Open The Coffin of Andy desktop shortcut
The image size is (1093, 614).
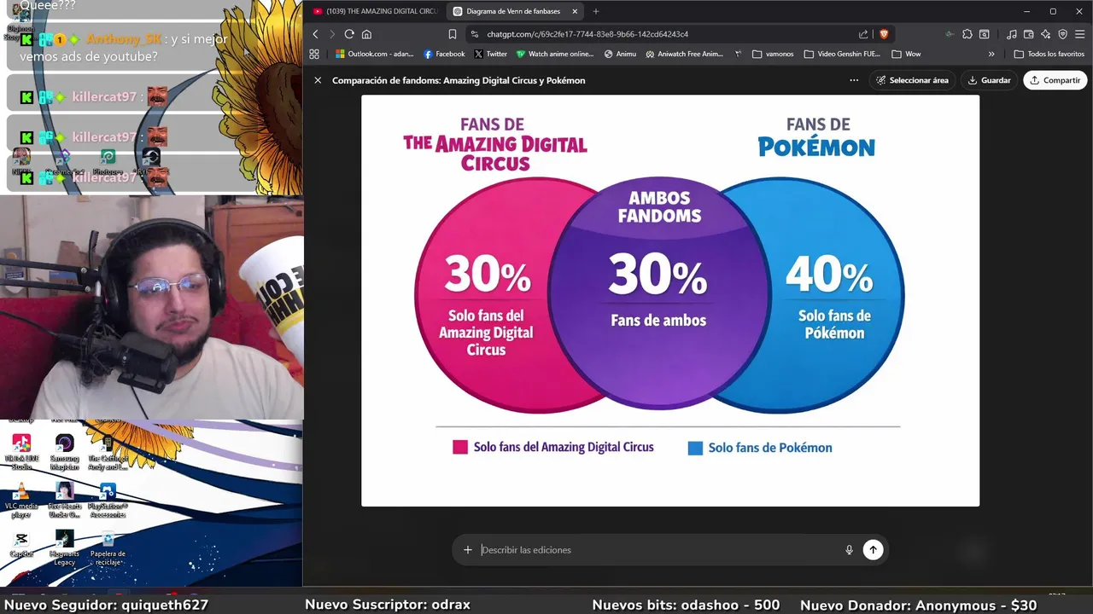108,452
